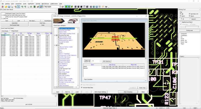
Task: Click the first dark window panel icon
Action: 75,7
